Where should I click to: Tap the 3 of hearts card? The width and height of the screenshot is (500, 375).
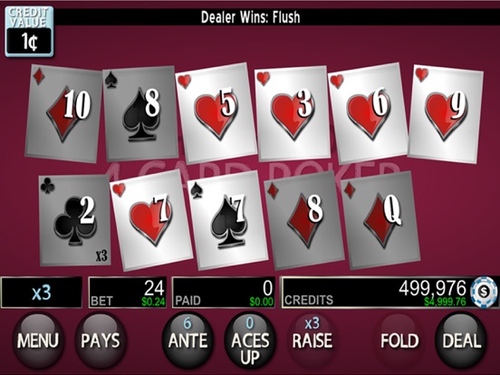coord(292,113)
